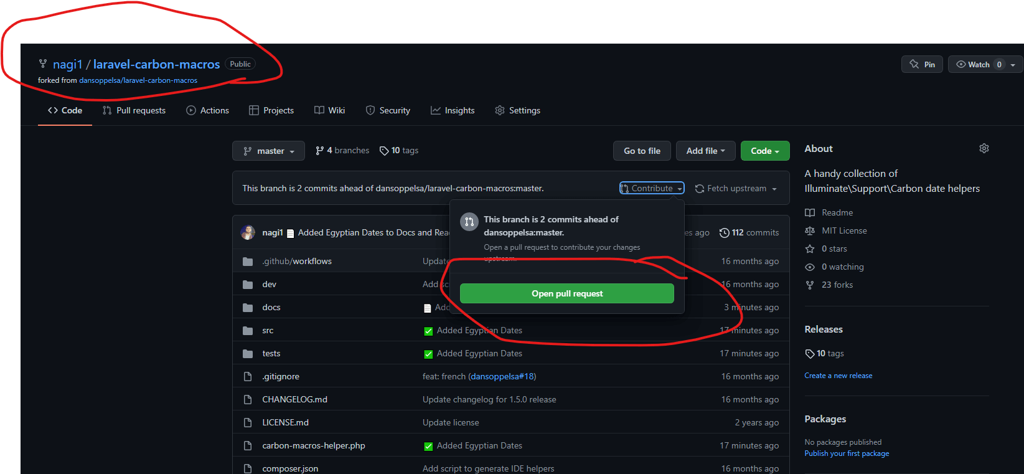Image resolution: width=1024 pixels, height=474 pixels.
Task: Click the nagi1 owner link in the header
Action: [x=68, y=64]
